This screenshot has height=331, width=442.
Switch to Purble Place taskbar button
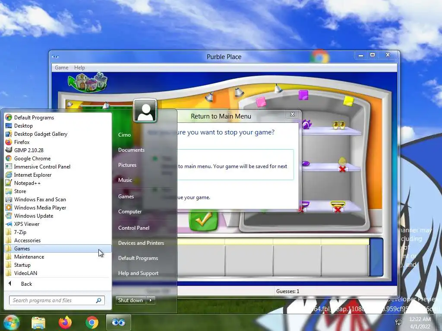[118, 322]
